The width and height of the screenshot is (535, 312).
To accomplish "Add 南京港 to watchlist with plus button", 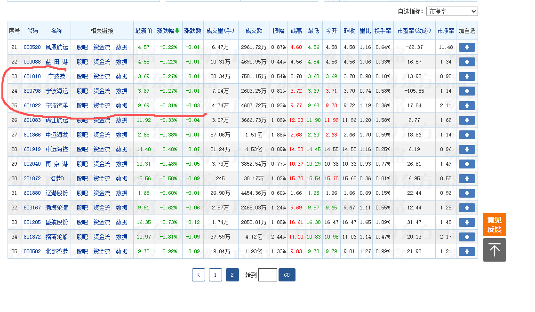I will (467, 164).
